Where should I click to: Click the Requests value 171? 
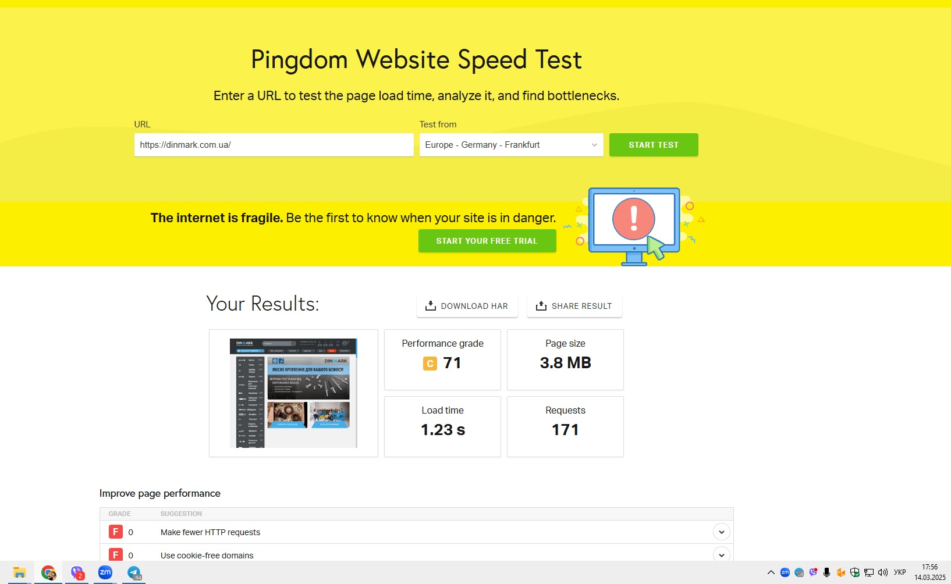point(565,430)
